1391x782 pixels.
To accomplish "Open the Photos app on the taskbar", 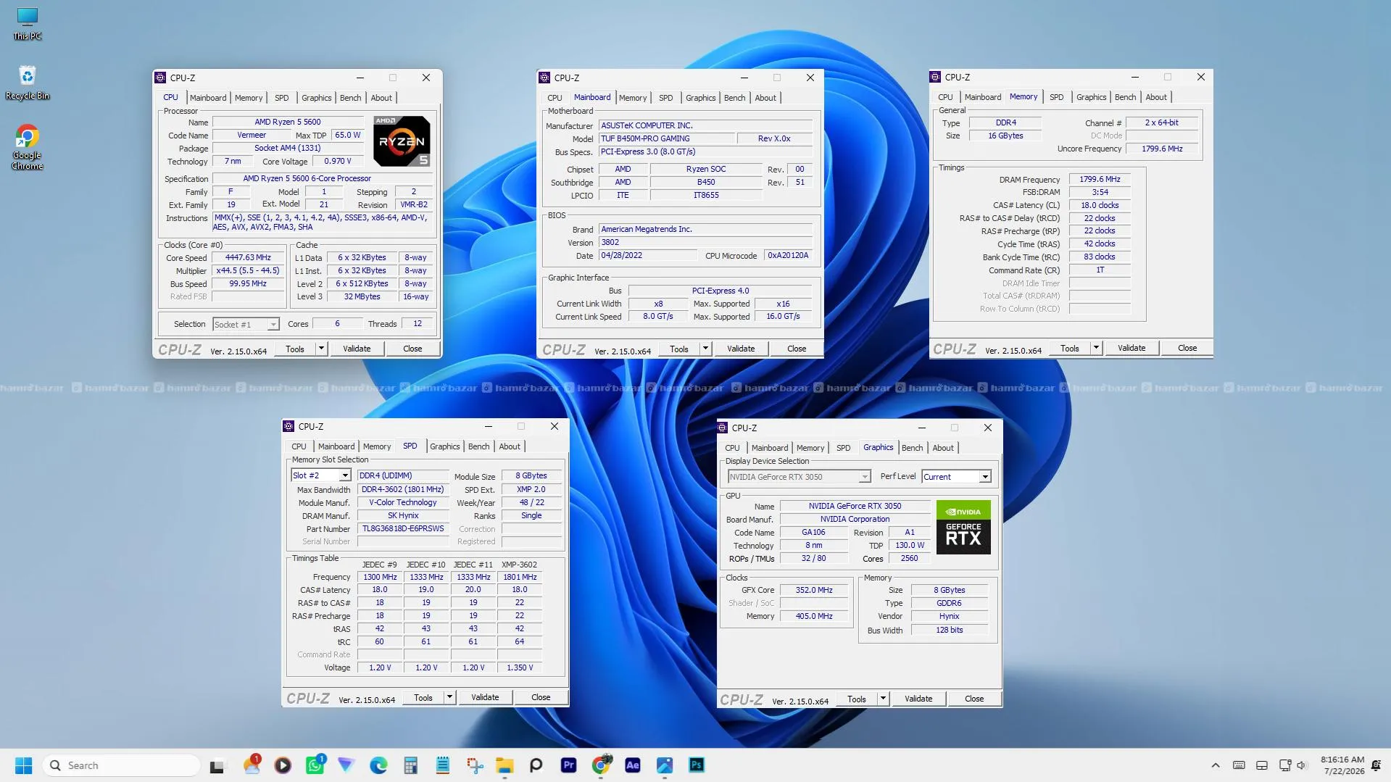I will click(x=665, y=765).
